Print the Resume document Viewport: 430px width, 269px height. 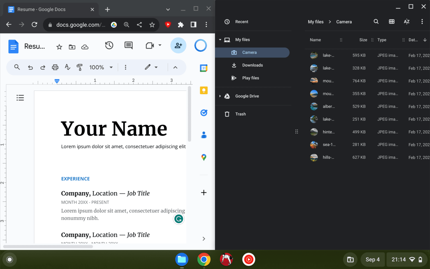[x=55, y=67]
